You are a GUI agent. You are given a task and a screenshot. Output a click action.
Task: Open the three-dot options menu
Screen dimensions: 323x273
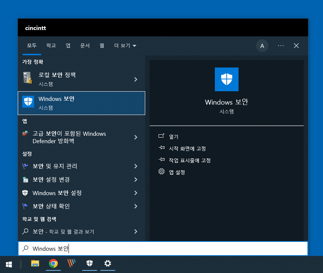coord(281,46)
